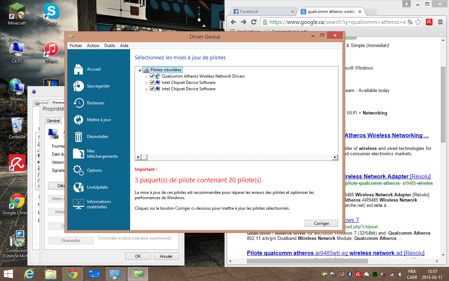Collapse the Pilotes obsolètes tree node

pyautogui.click(x=140, y=70)
